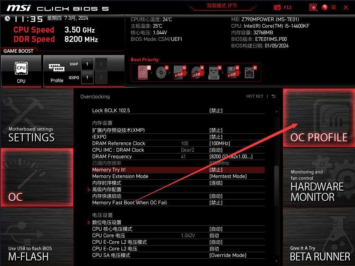Select the USB CD boot device
The height and width of the screenshot is (266, 355).
coord(197,72)
